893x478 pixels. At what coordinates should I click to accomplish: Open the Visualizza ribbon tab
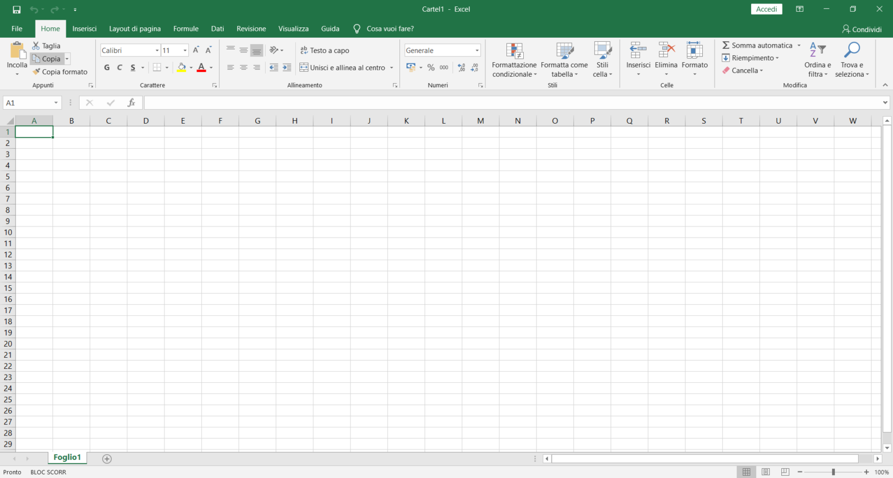click(293, 28)
